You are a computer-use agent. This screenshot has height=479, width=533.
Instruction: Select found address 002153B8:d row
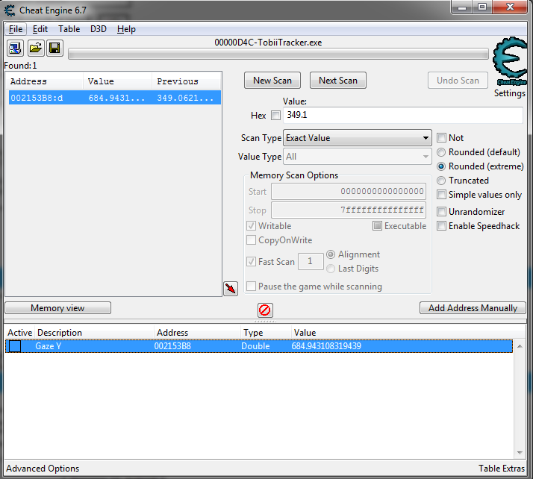(x=114, y=98)
